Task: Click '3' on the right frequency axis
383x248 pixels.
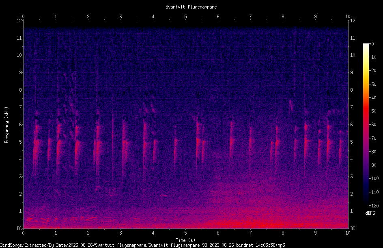Action: pos(351,177)
